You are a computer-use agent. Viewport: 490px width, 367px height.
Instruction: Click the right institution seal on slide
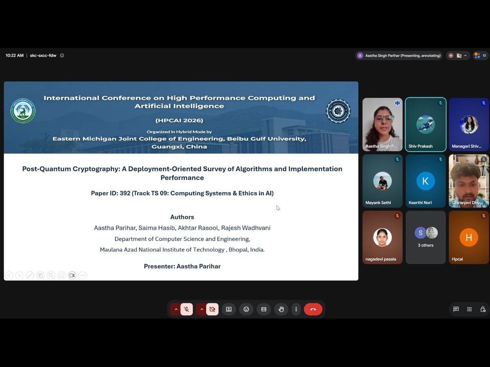coord(338,111)
